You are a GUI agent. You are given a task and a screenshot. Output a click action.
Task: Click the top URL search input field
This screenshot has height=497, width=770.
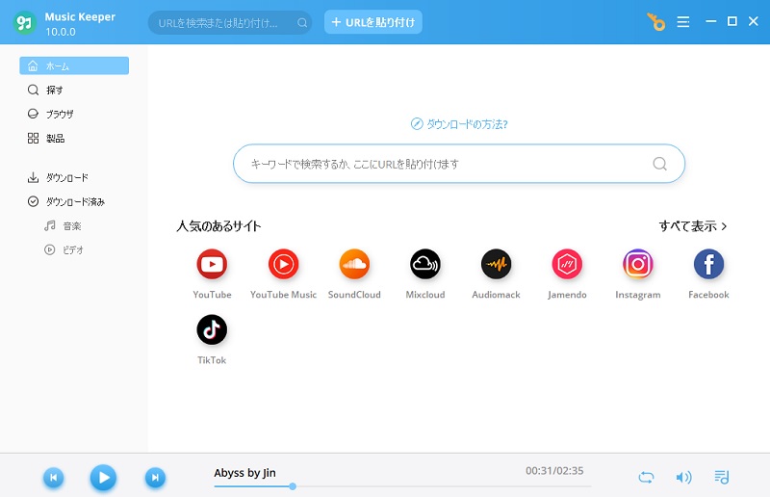(230, 22)
